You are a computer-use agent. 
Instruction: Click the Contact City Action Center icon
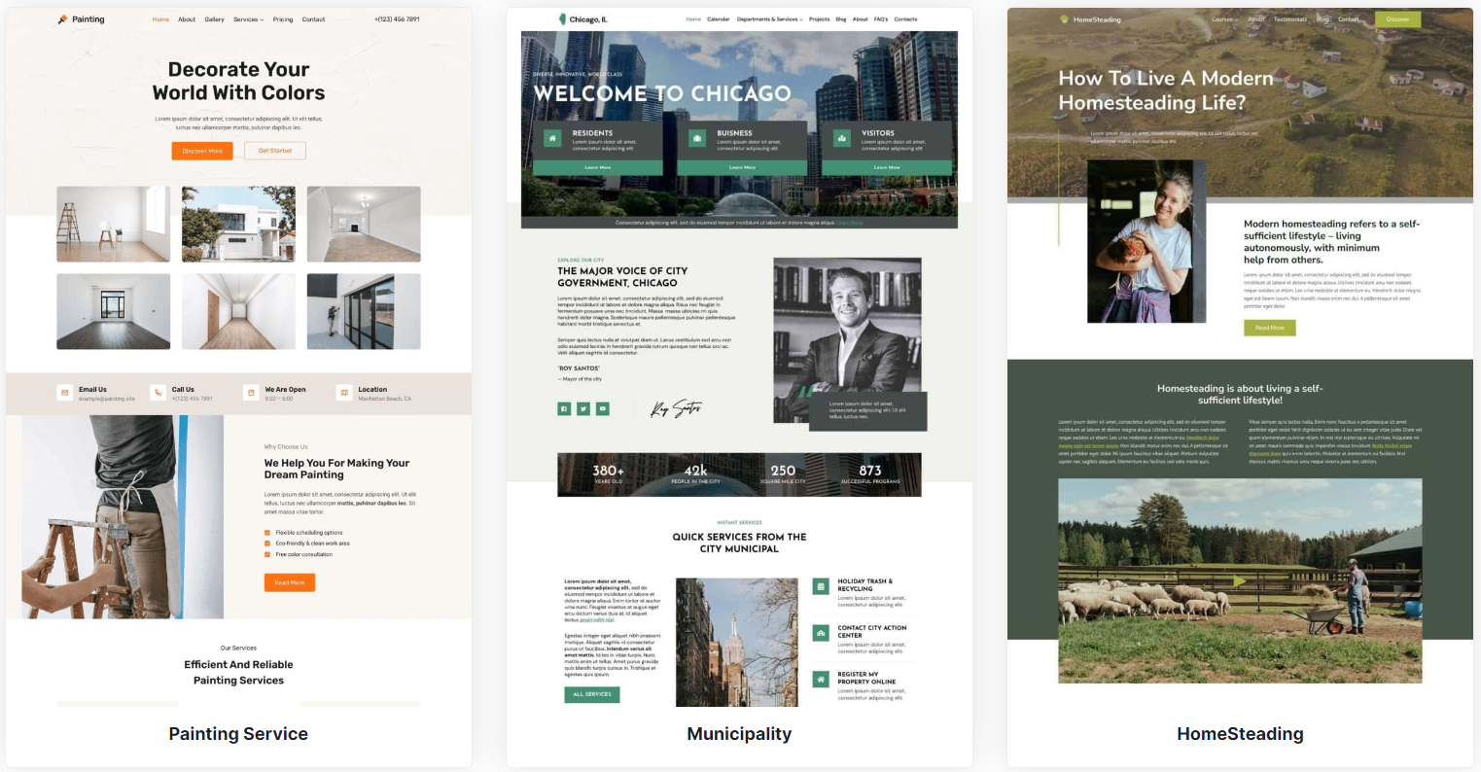click(820, 633)
